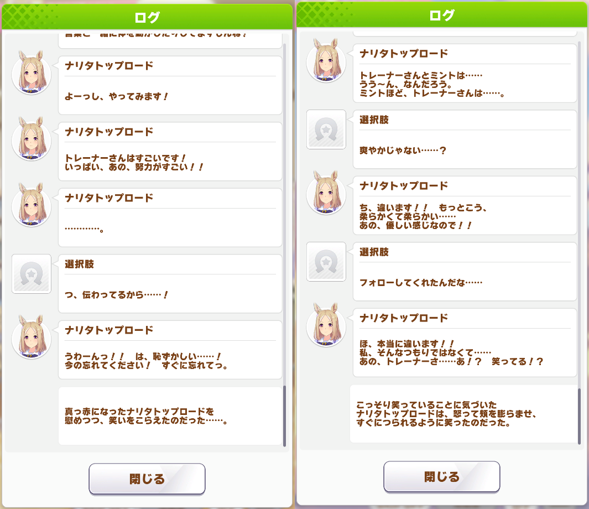Click the horseshoe icon beside フォローしてくれたんだな
Viewport: 589px width, 509px height.
(x=326, y=262)
